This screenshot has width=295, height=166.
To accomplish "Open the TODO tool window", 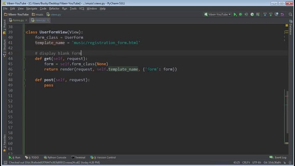I will [x=32, y=157].
